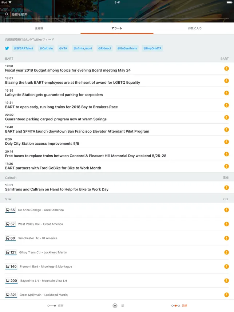Tap the bus icon for route 55

8,210
